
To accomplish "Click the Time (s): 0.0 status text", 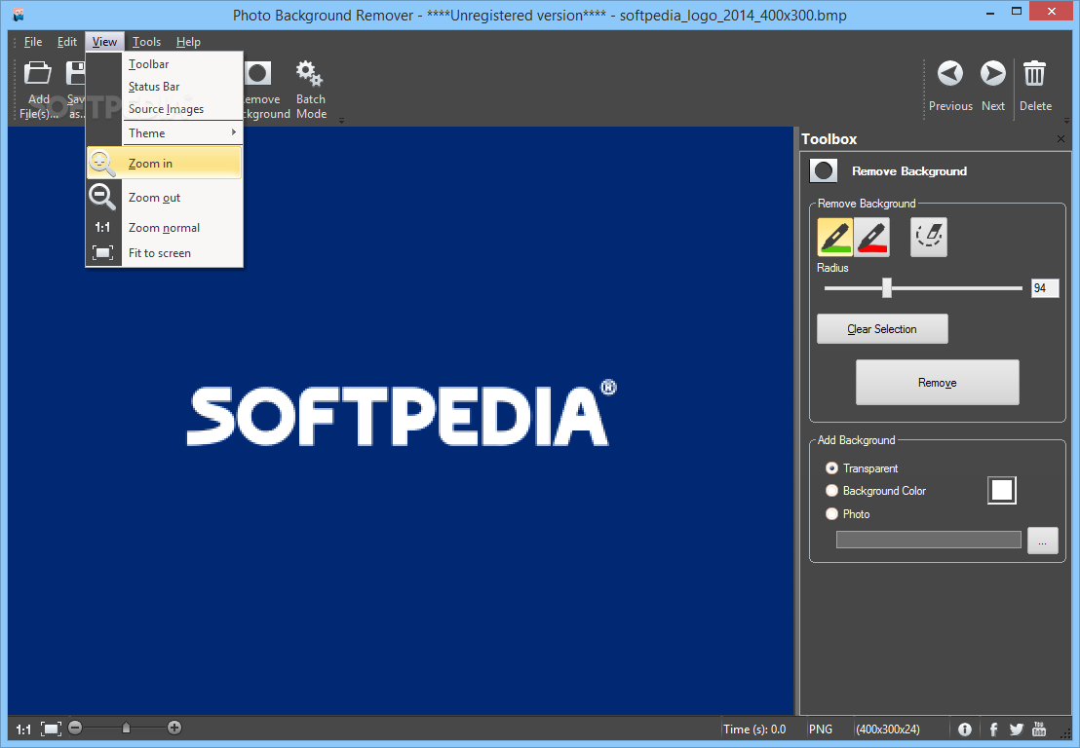I will click(x=754, y=729).
